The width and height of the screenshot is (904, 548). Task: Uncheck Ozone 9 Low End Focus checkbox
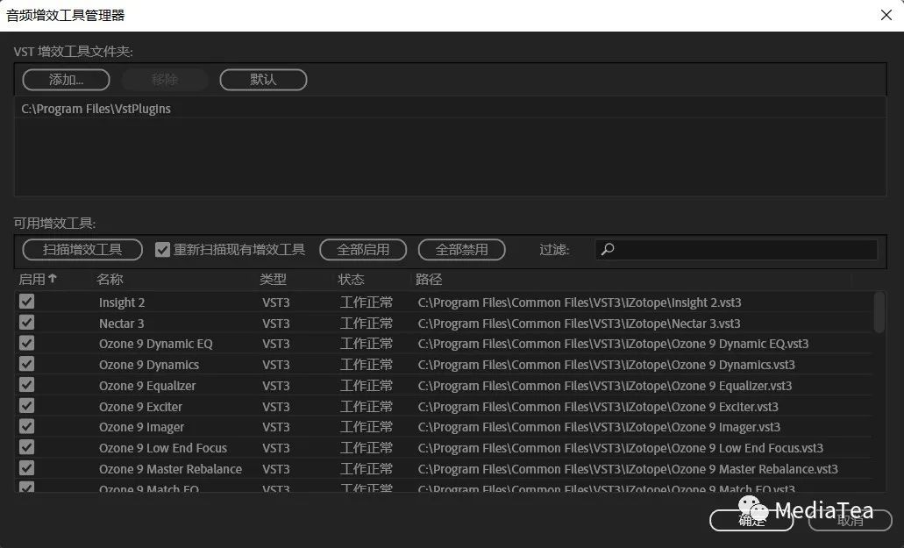pyautogui.click(x=26, y=447)
